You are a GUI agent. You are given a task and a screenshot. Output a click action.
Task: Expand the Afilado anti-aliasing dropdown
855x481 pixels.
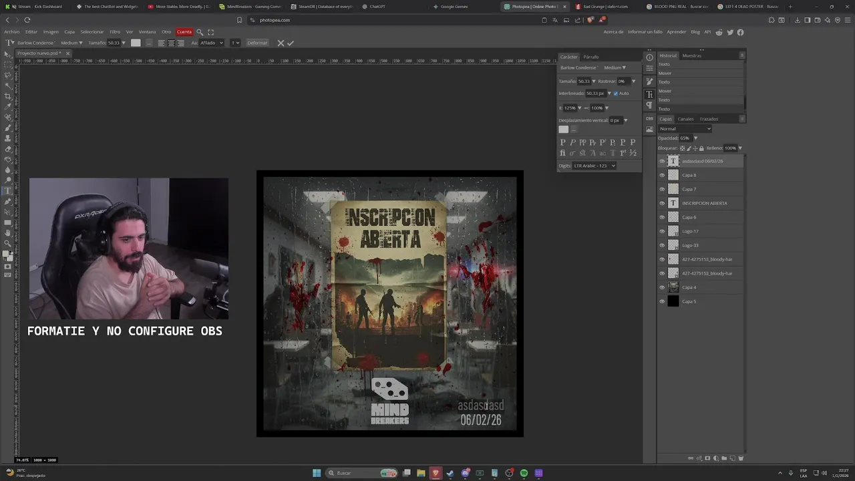point(211,43)
